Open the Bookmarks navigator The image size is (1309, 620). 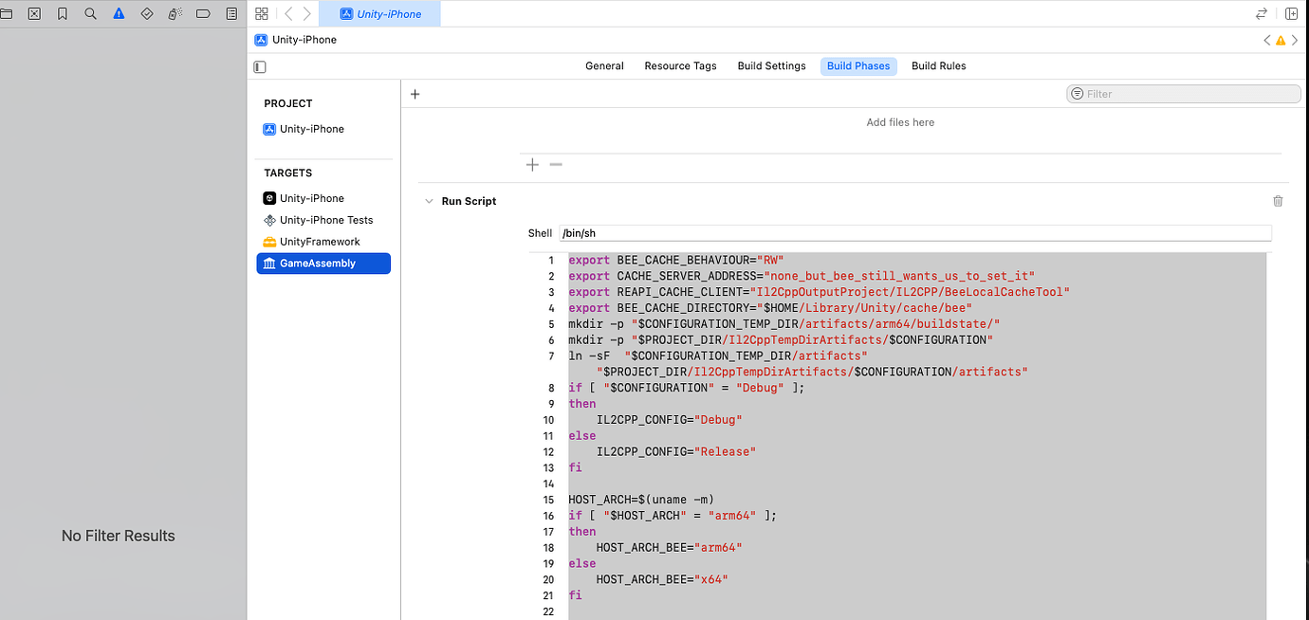[x=62, y=13]
